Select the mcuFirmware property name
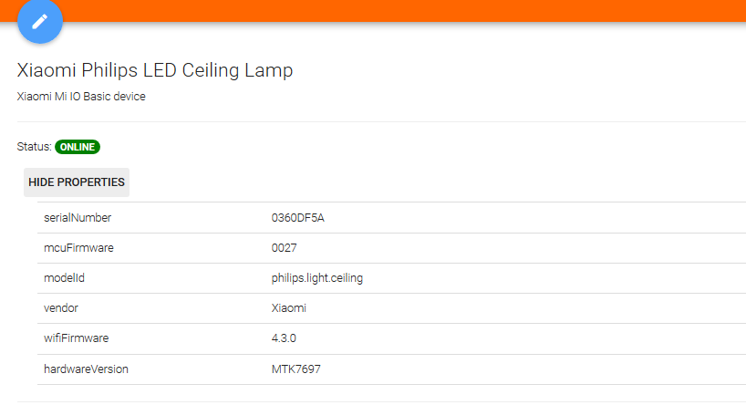 point(78,248)
